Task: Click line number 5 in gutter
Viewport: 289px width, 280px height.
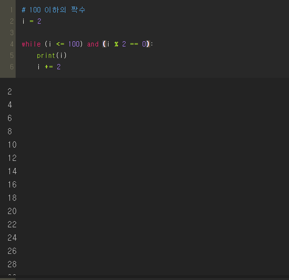Action: 12,56
